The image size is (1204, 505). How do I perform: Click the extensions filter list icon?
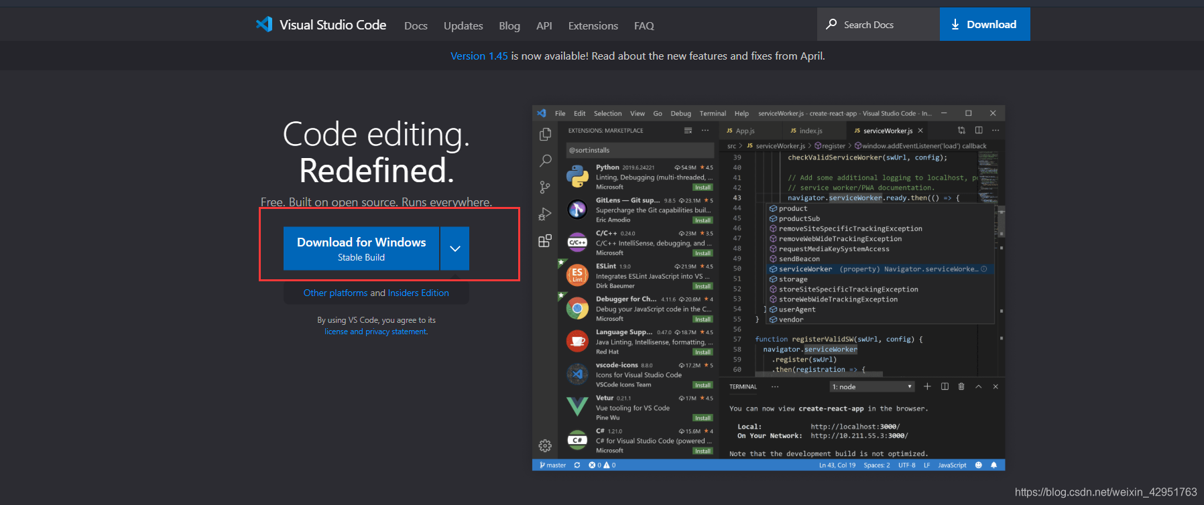click(x=688, y=131)
